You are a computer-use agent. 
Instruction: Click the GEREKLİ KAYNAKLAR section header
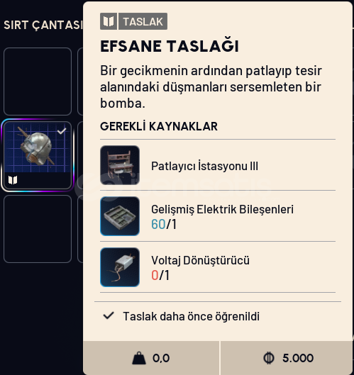coord(159,126)
